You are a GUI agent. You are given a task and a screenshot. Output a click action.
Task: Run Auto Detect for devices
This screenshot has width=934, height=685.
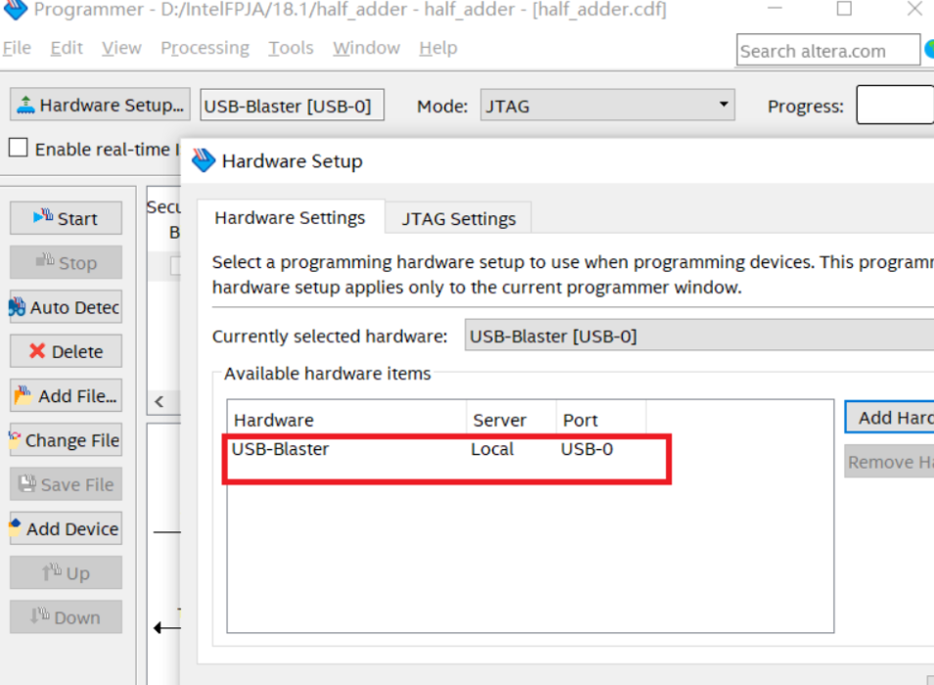tap(66, 307)
